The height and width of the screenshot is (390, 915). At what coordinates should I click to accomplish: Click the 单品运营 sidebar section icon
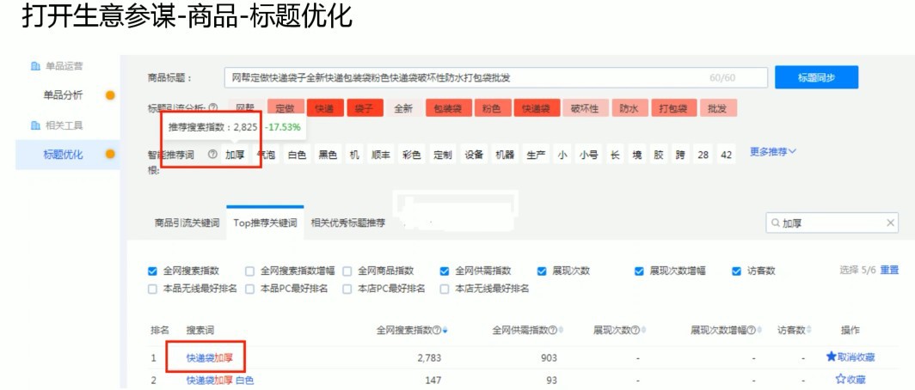(35, 65)
